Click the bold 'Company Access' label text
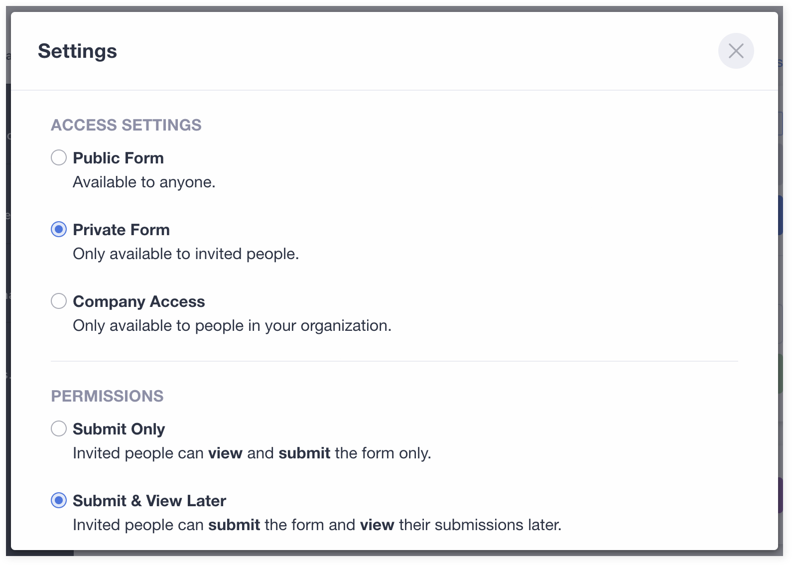Viewport: 792px width, 565px height. 138,301
